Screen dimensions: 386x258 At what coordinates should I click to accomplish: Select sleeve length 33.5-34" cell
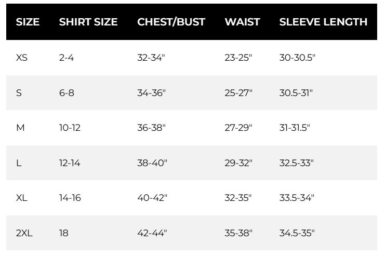coord(297,198)
